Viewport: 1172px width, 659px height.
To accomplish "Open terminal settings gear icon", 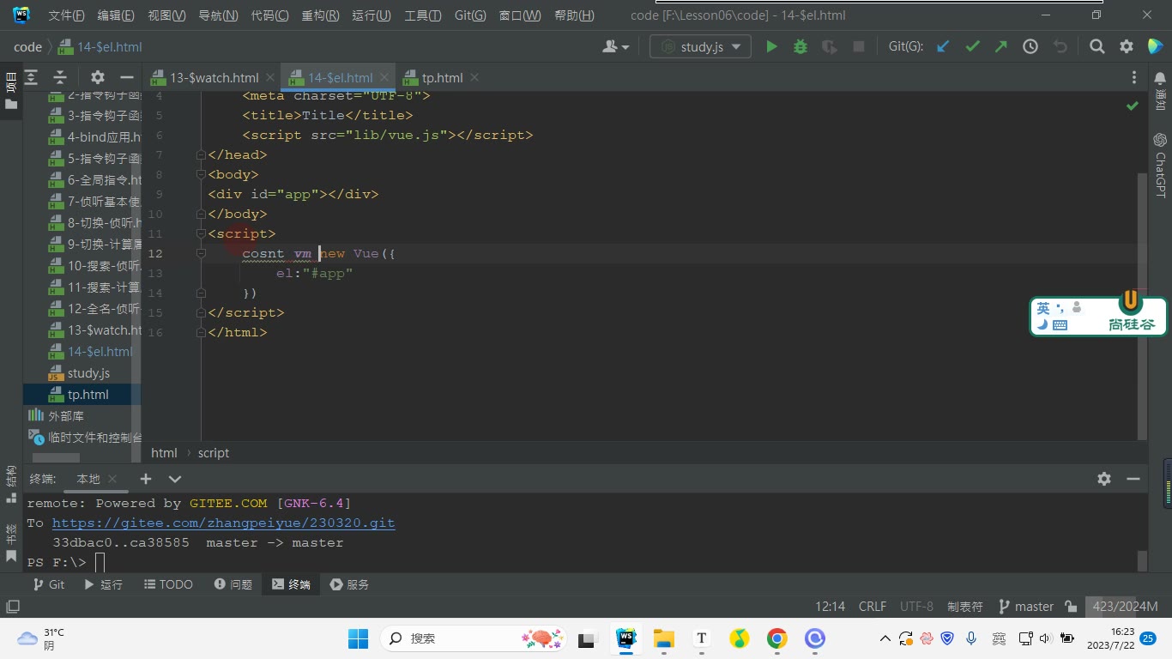I will click(x=1104, y=479).
